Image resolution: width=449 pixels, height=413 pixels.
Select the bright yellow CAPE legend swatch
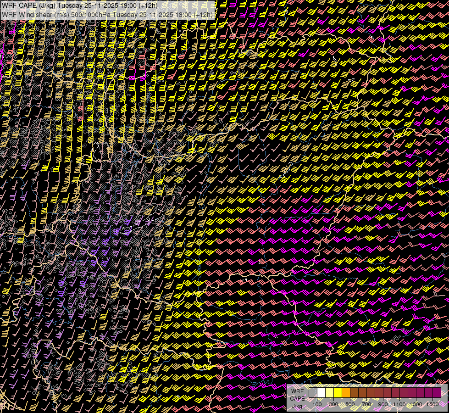click(x=338, y=392)
